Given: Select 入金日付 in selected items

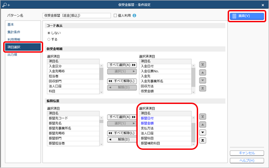Looking at the screenshot, I should (x=165, y=66).
